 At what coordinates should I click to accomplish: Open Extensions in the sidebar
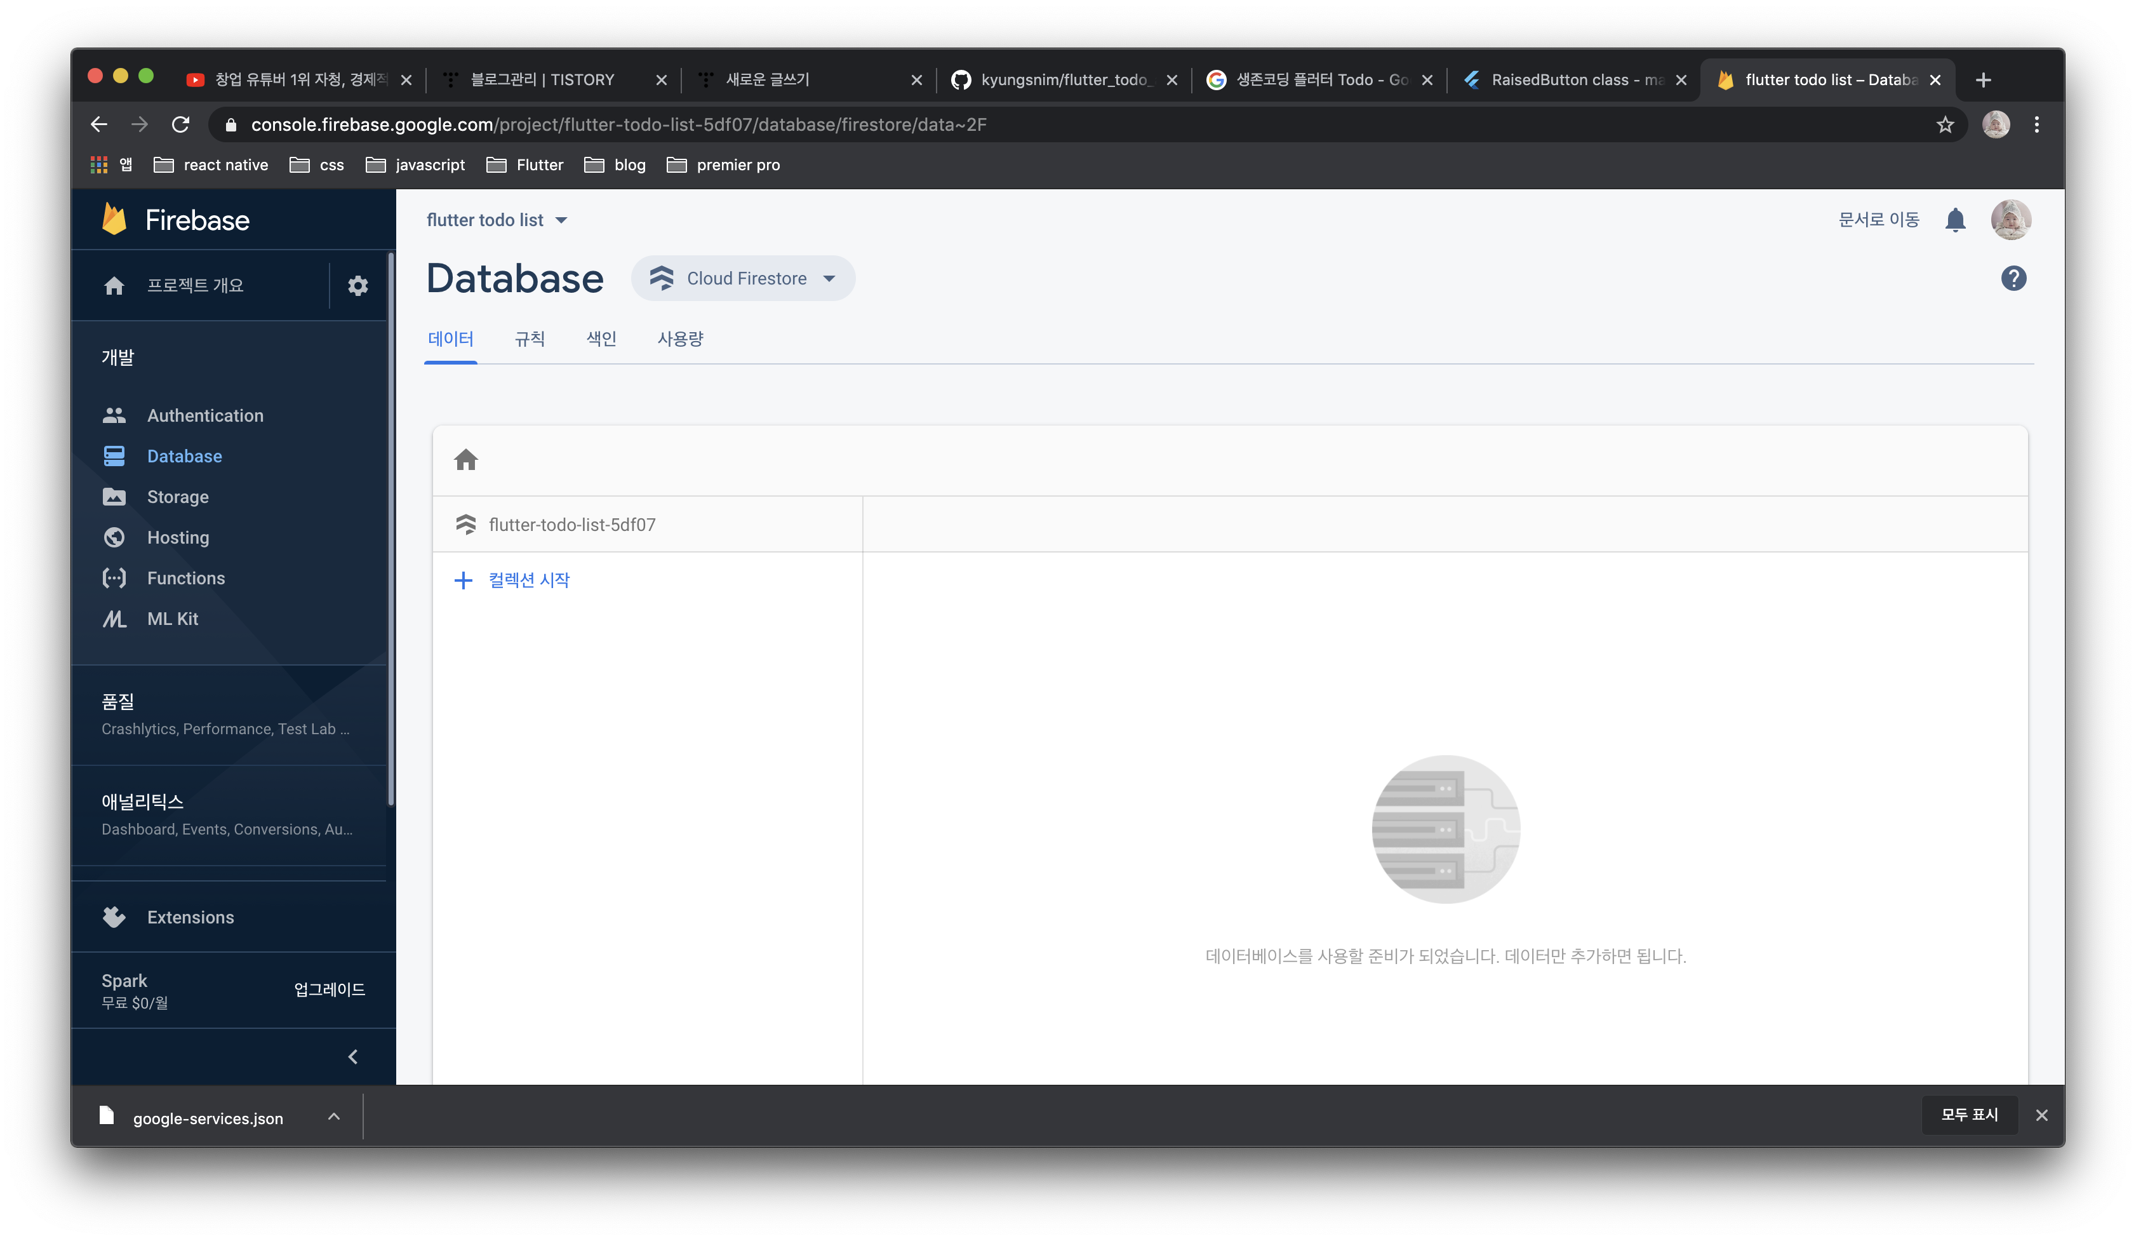pyautogui.click(x=190, y=917)
